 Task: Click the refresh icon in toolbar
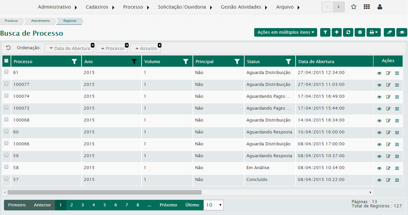click(348, 32)
